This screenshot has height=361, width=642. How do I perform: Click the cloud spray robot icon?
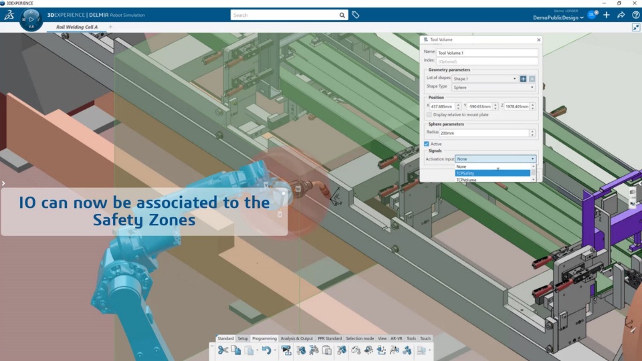tap(368, 350)
